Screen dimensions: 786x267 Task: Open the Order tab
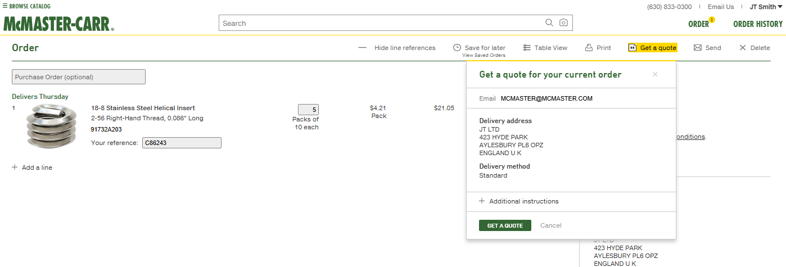pos(699,24)
